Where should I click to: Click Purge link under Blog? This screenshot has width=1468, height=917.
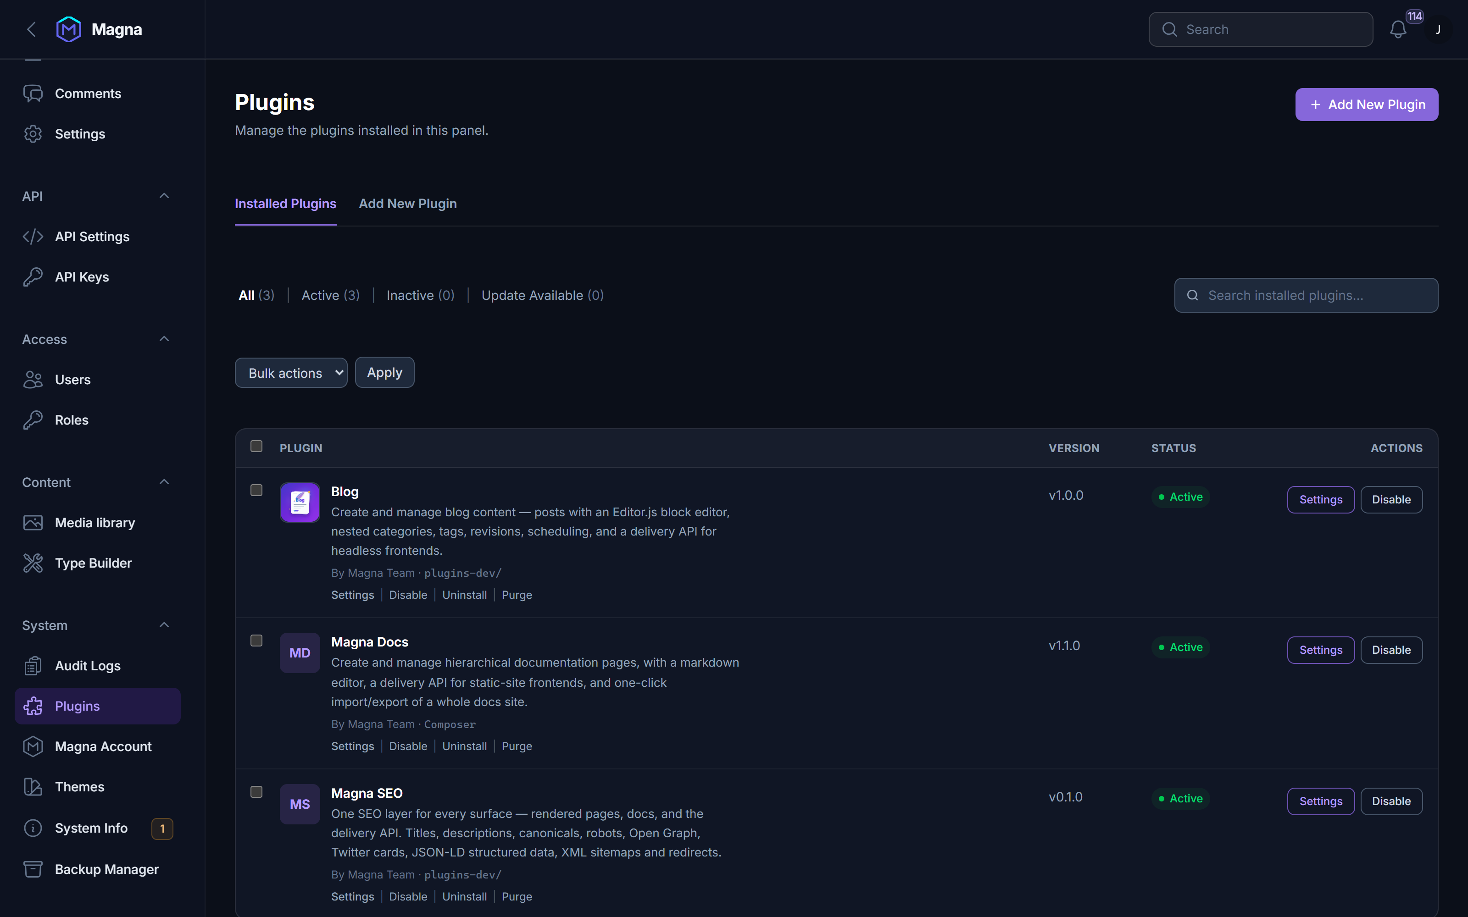(x=517, y=595)
